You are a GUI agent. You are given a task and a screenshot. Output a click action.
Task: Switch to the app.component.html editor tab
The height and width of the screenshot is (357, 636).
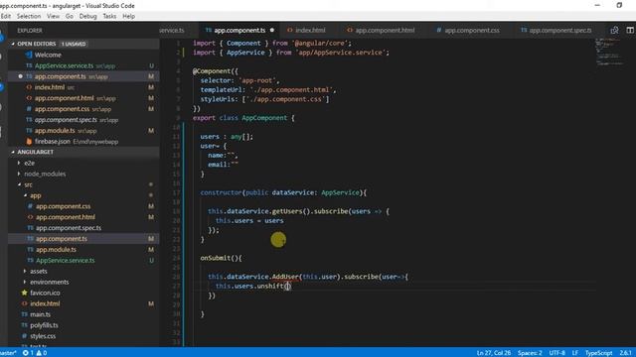[381, 31]
